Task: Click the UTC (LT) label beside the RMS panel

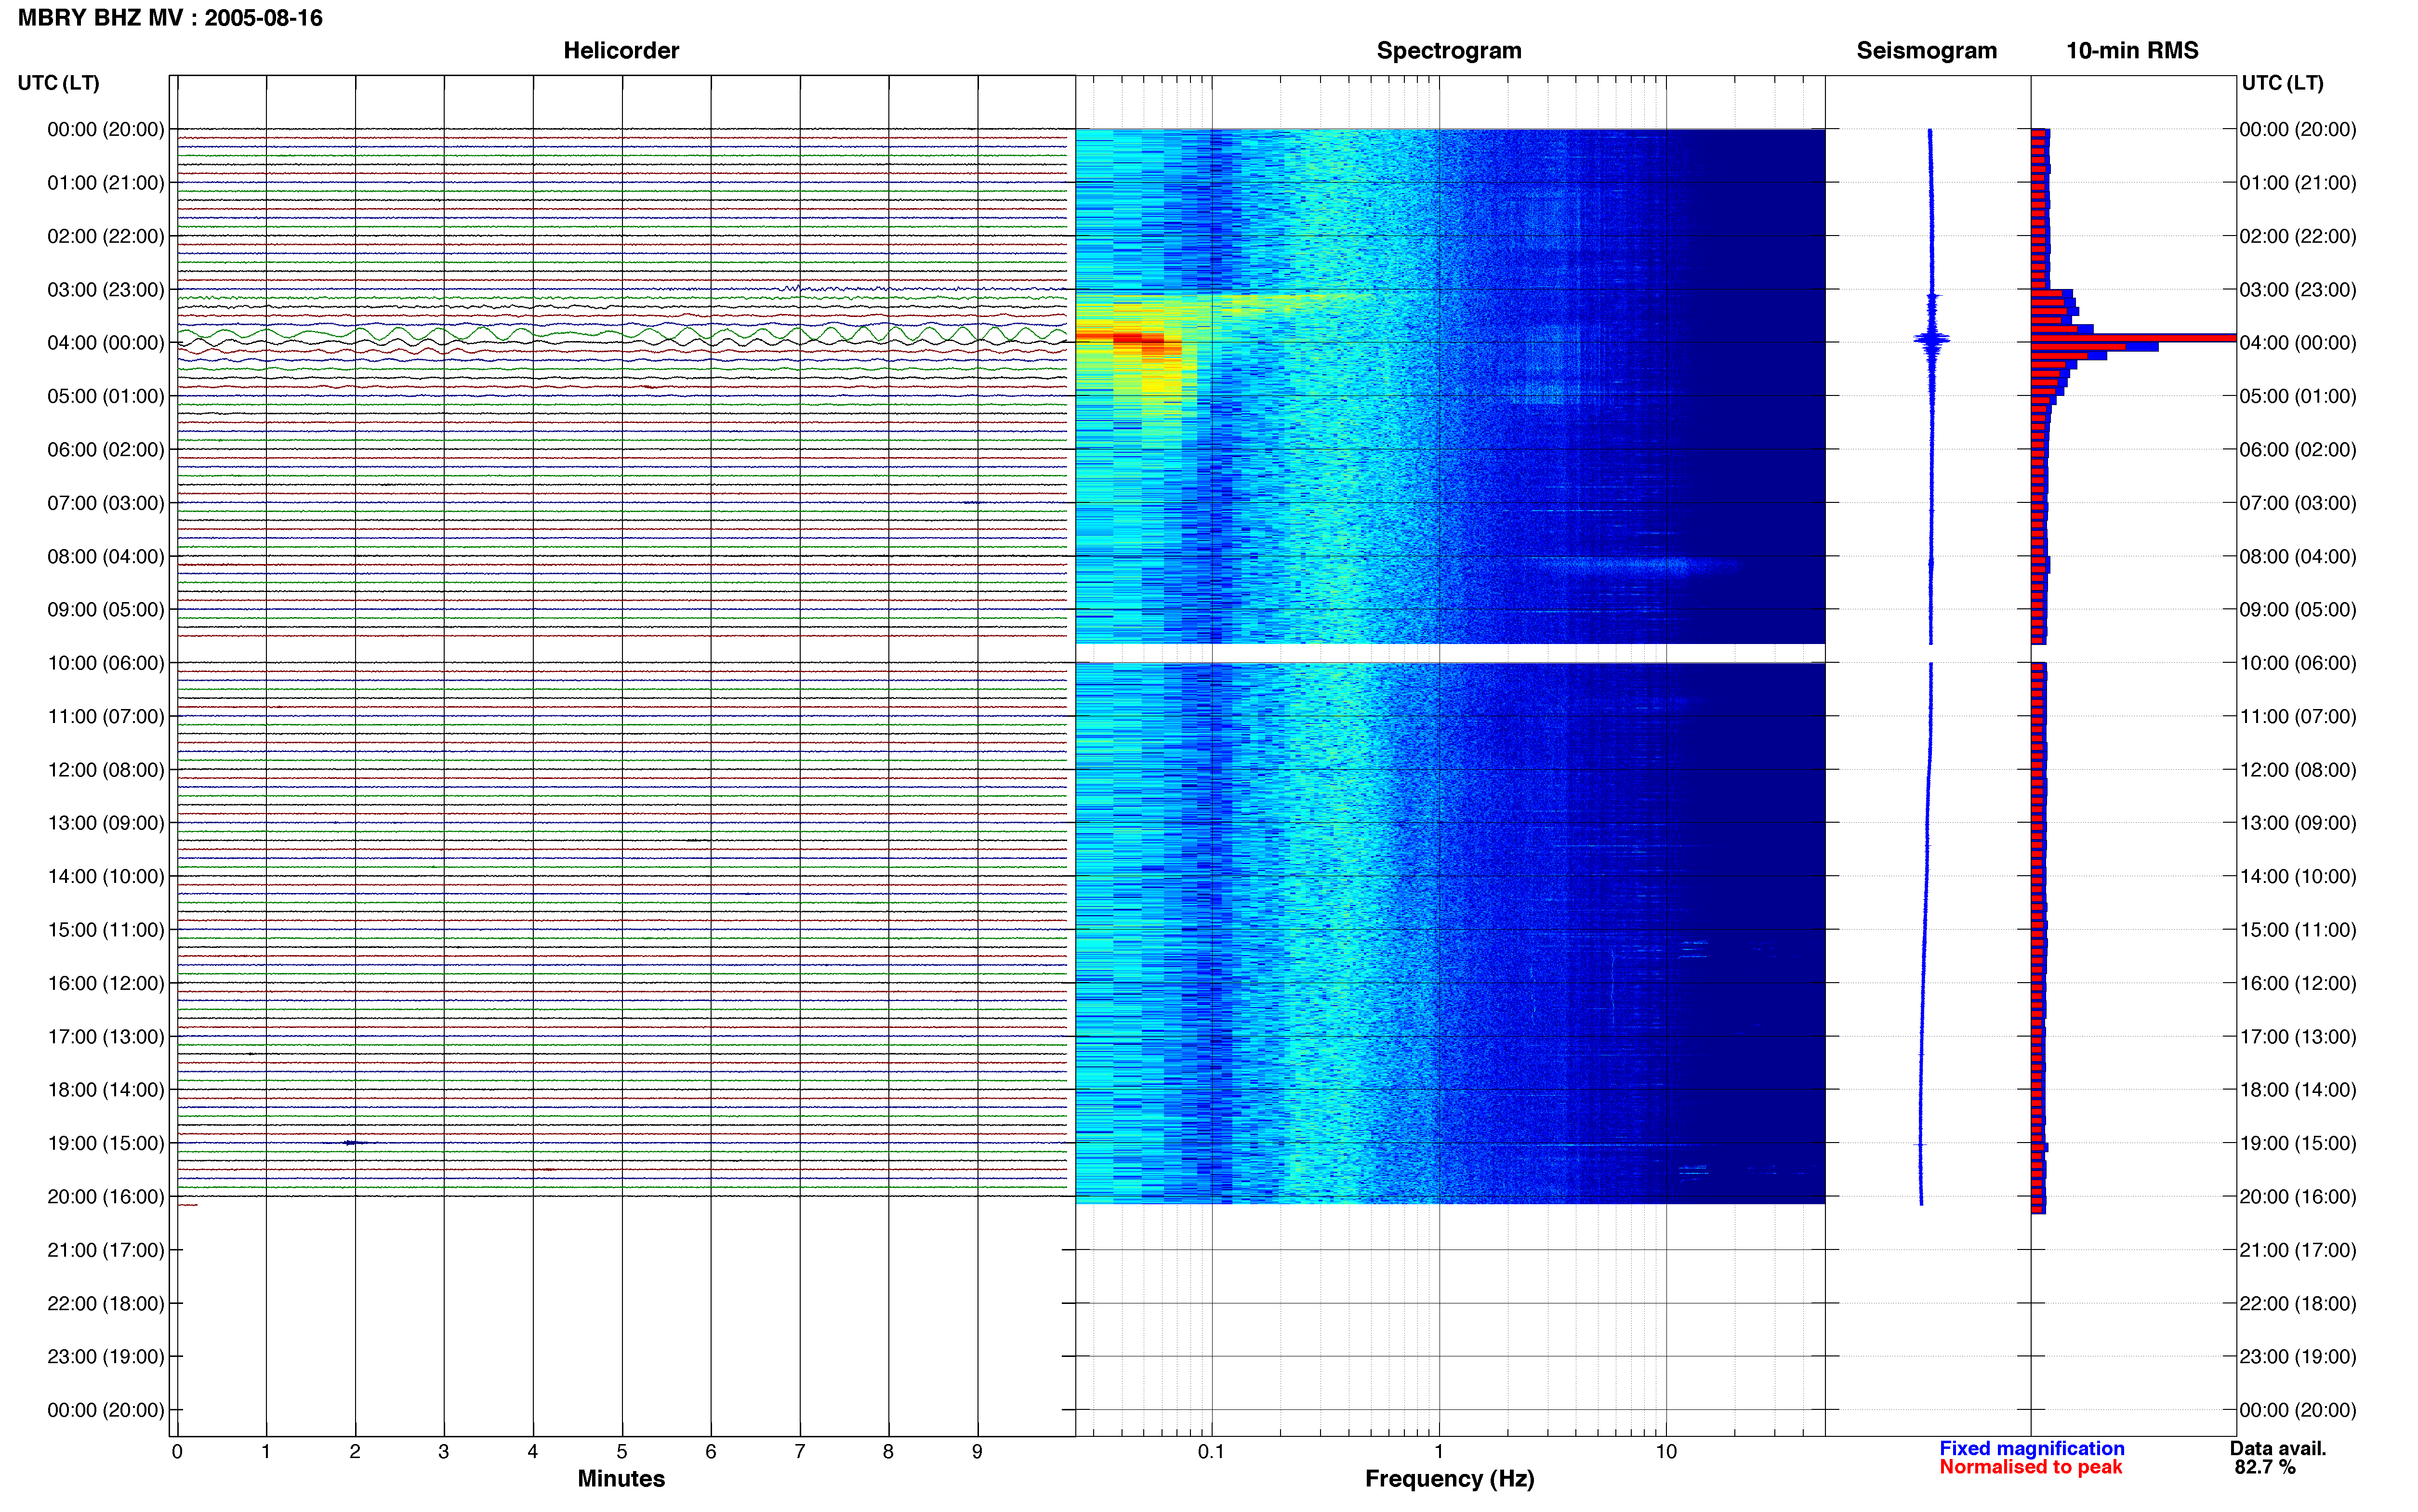Action: pos(2282,83)
